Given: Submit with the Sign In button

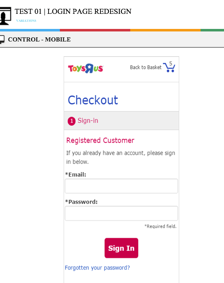Looking at the screenshot, I should 121,248.
